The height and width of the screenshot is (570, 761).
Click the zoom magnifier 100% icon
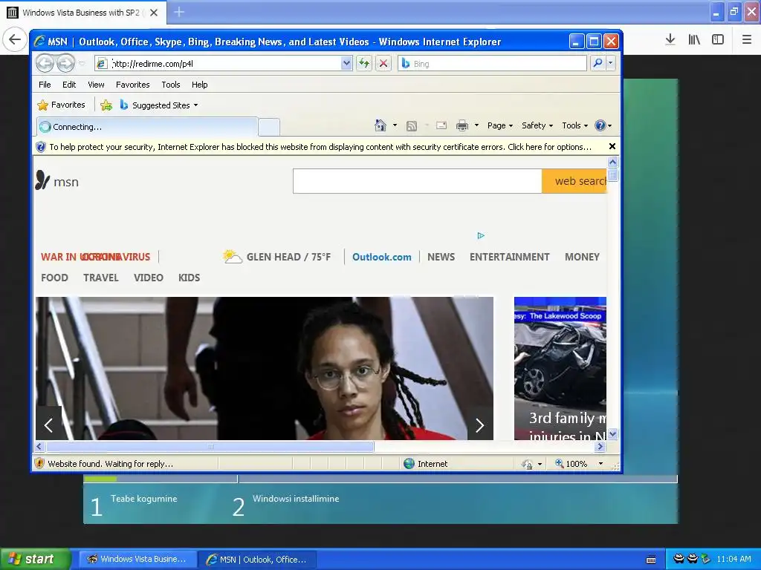pyautogui.click(x=560, y=463)
